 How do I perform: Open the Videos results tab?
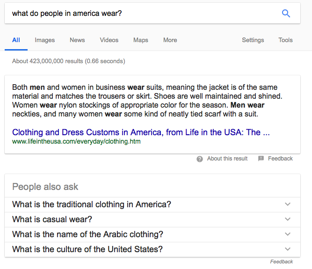[109, 40]
